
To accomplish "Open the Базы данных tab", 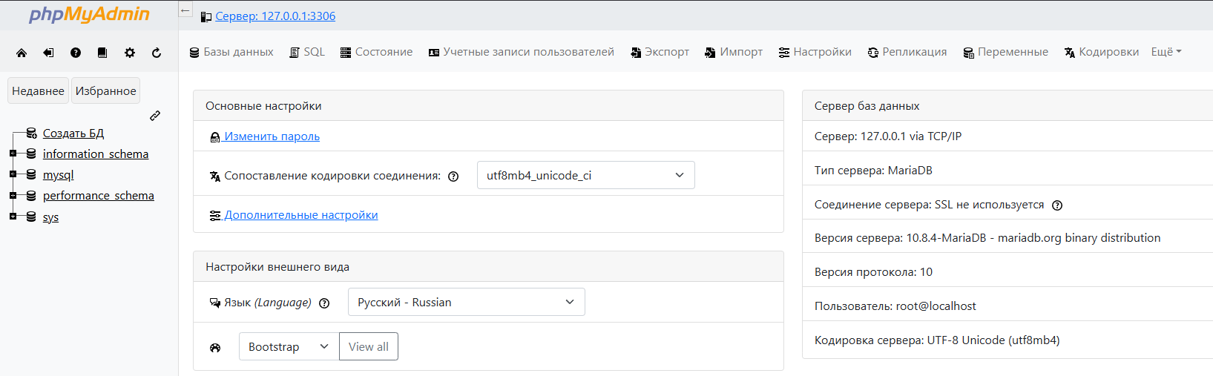I will pyautogui.click(x=231, y=52).
